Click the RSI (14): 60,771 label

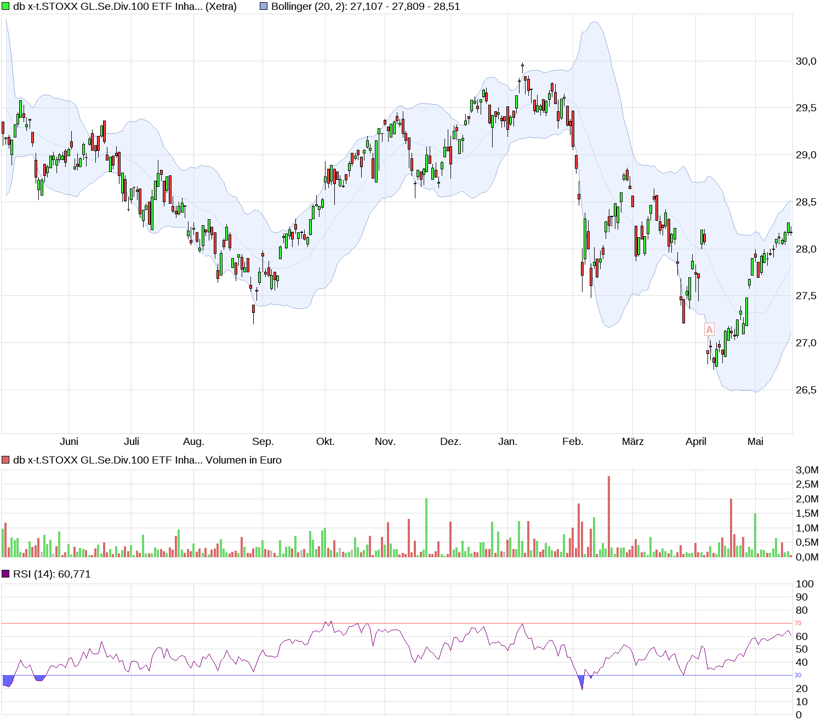tap(52, 574)
